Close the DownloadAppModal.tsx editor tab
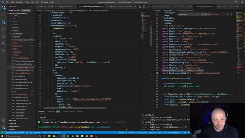This screenshot has width=245, height=138. pos(102,7)
